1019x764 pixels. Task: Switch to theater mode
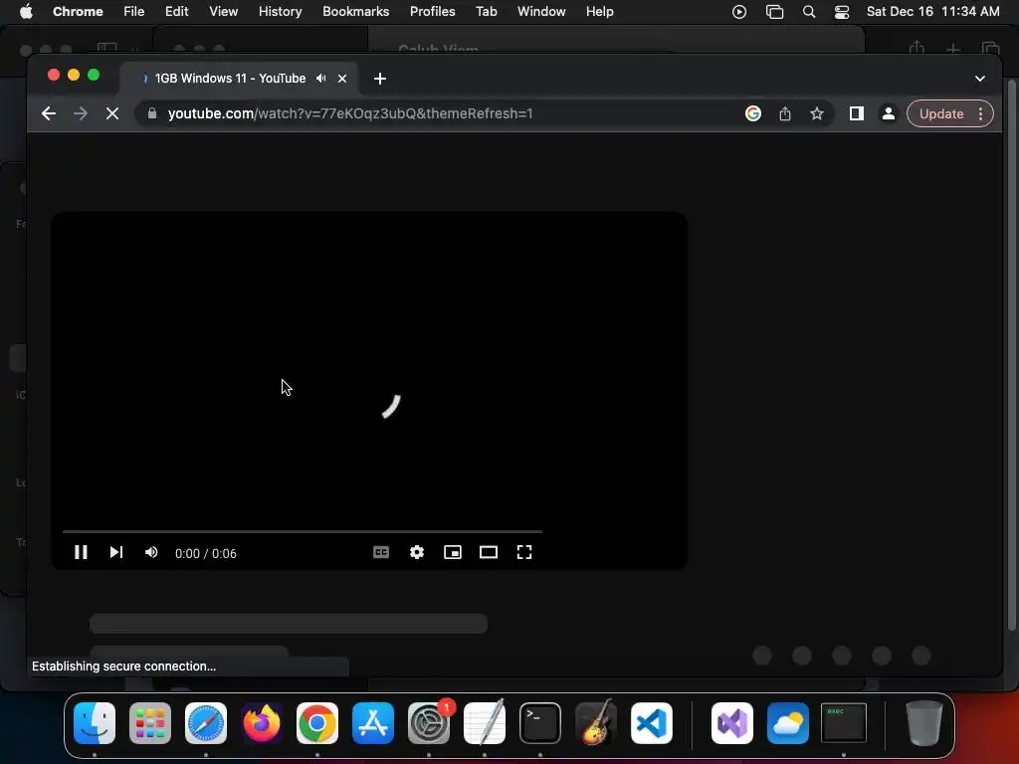click(488, 552)
